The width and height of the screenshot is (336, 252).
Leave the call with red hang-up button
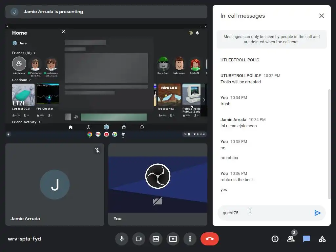210,239
